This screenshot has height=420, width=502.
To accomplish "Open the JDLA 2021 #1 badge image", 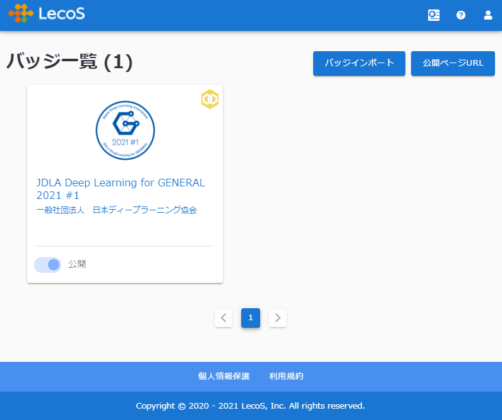I will pos(125,130).
